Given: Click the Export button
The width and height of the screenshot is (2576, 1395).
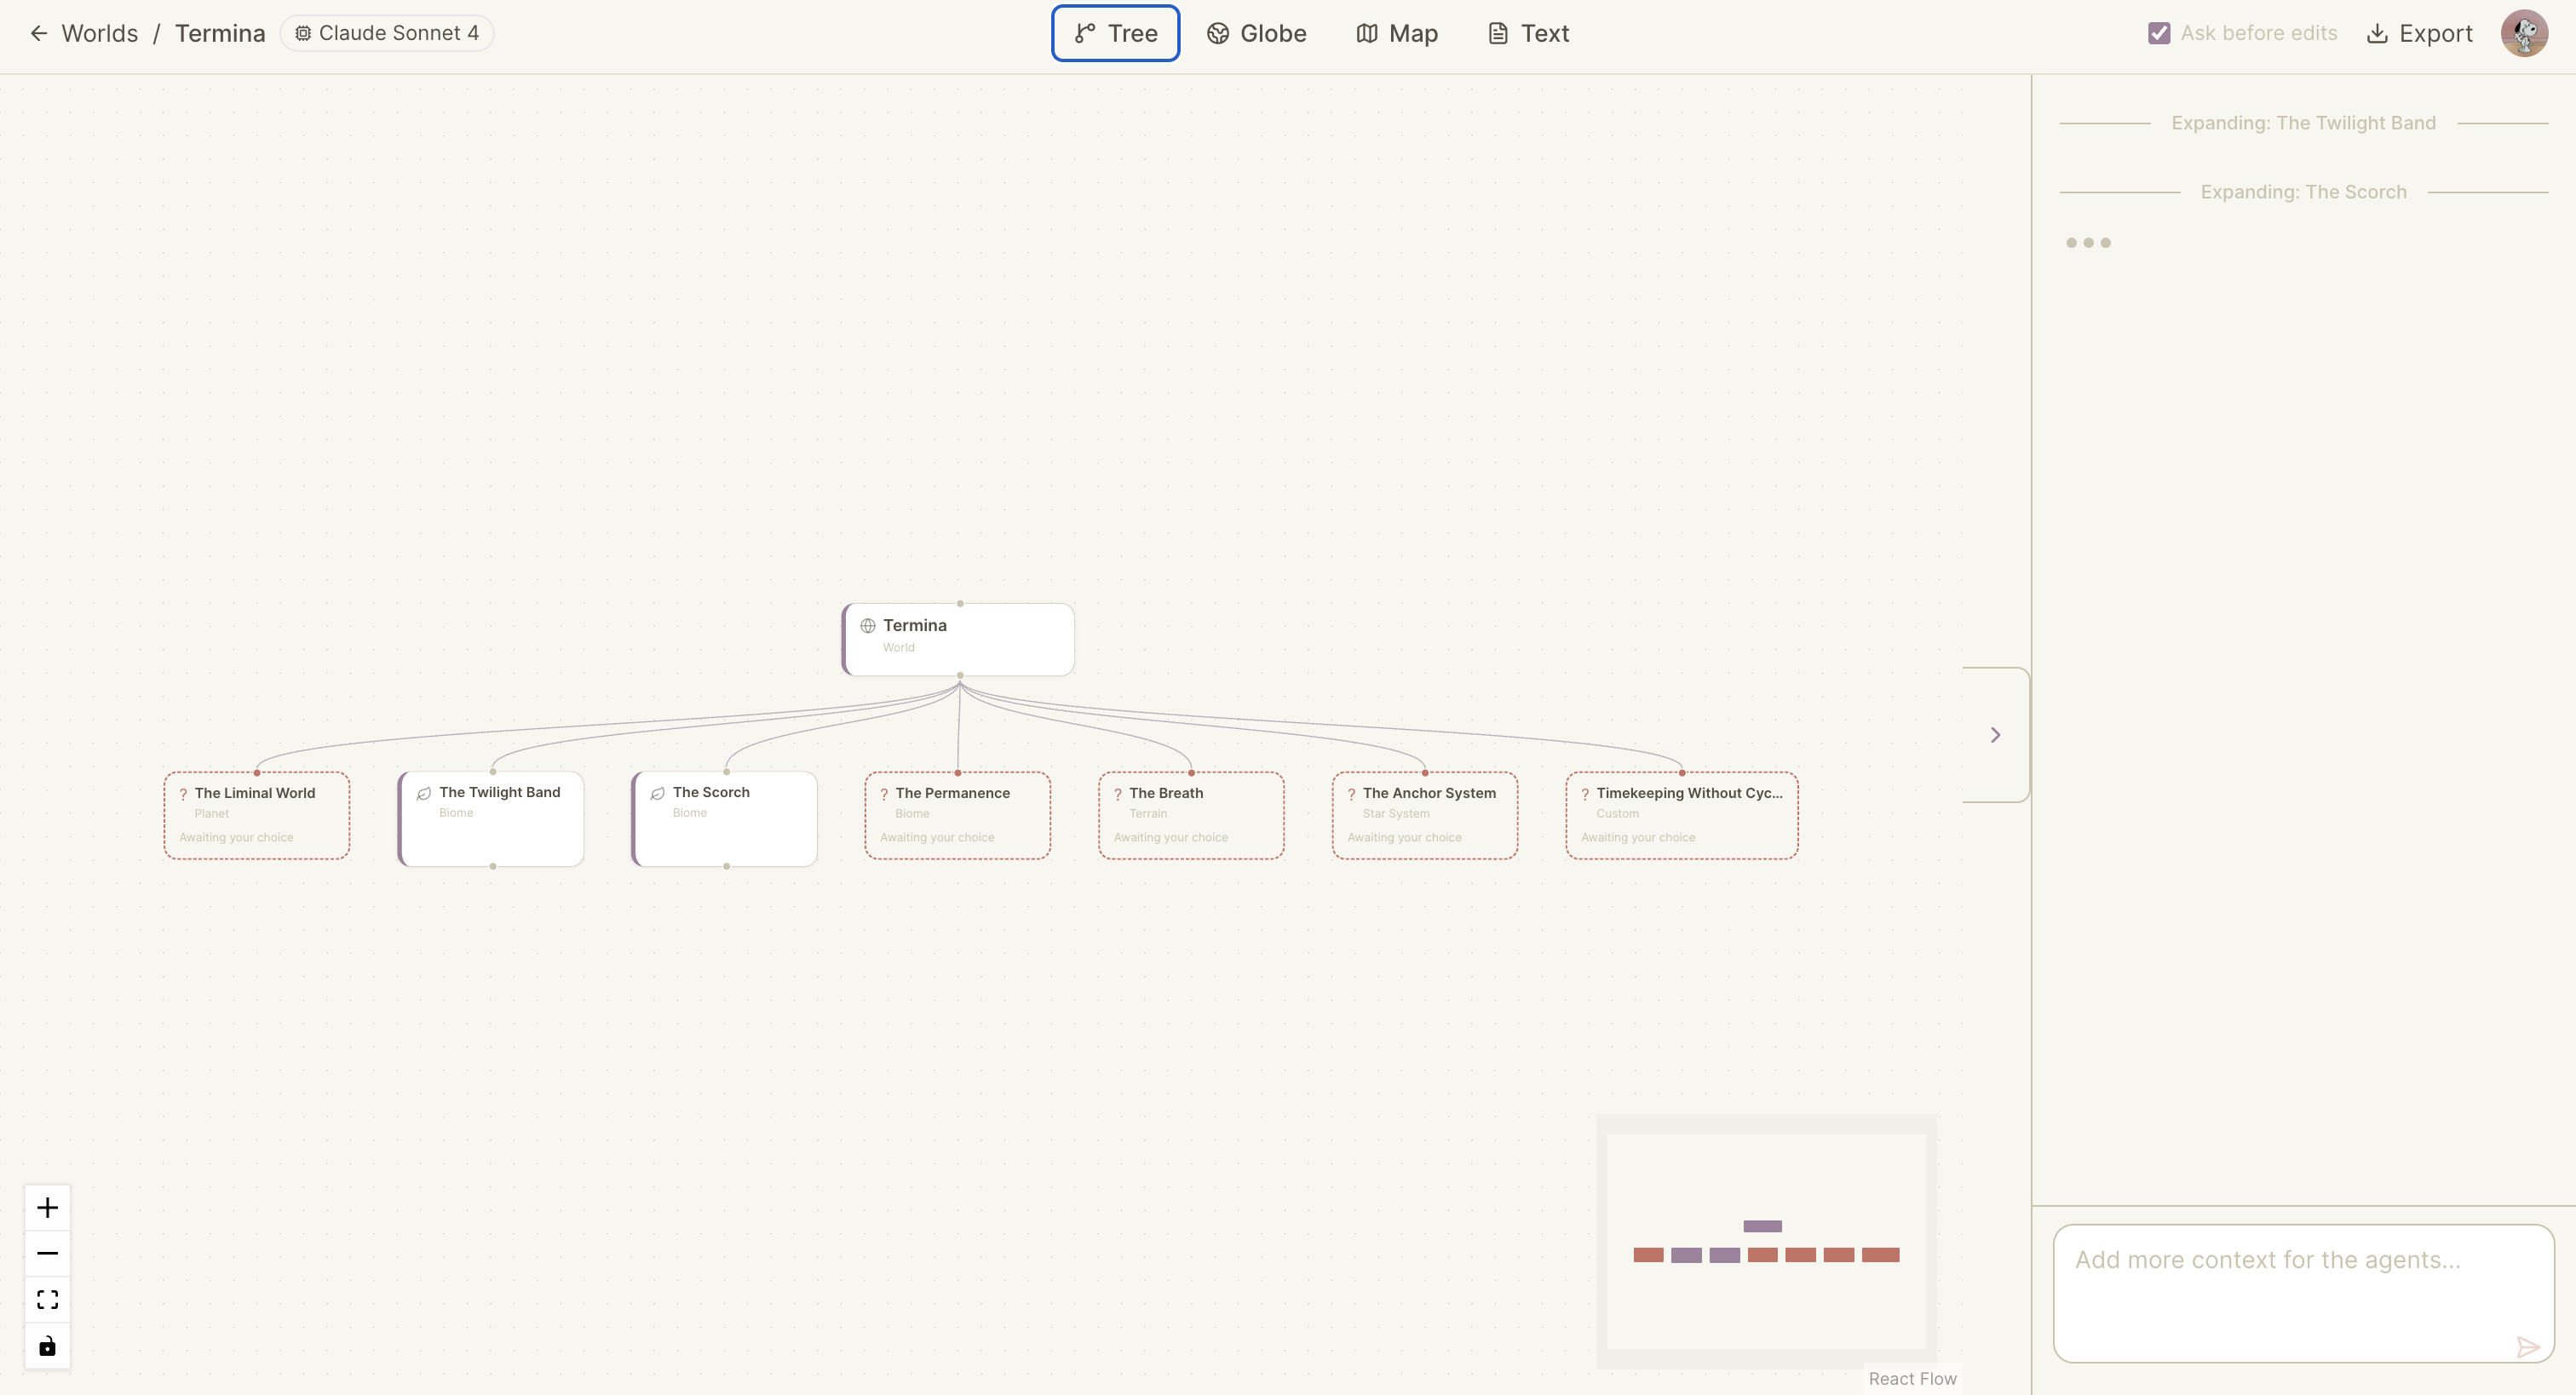Looking at the screenshot, I should (x=2419, y=34).
